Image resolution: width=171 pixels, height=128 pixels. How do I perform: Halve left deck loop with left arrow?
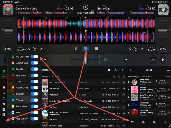[29, 49]
